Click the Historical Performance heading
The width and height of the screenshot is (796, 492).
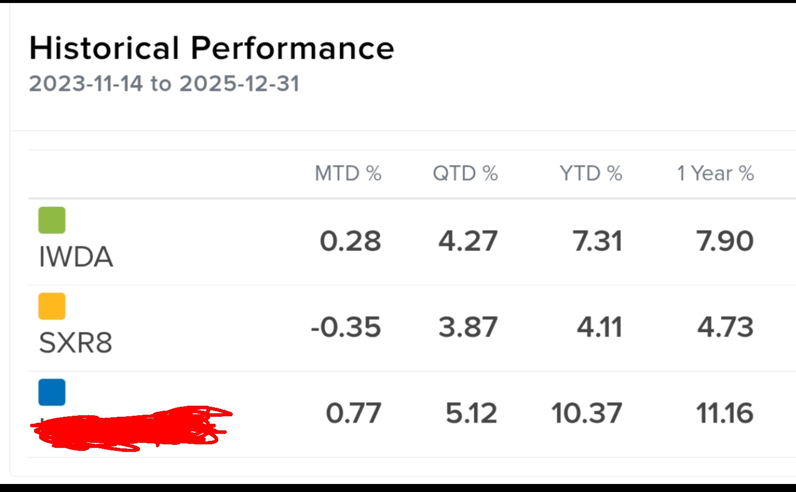pos(211,48)
